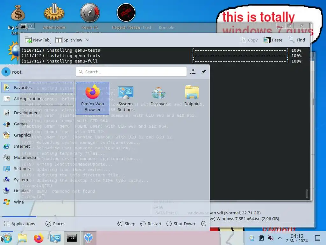
Task: Open System Settings from favorites
Action: point(125,98)
